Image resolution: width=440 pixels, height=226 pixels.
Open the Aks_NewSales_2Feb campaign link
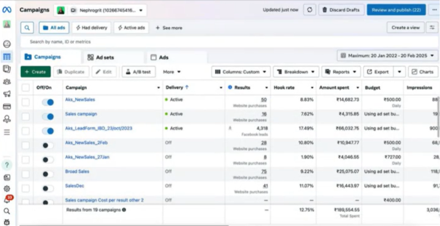pyautogui.click(x=86, y=143)
